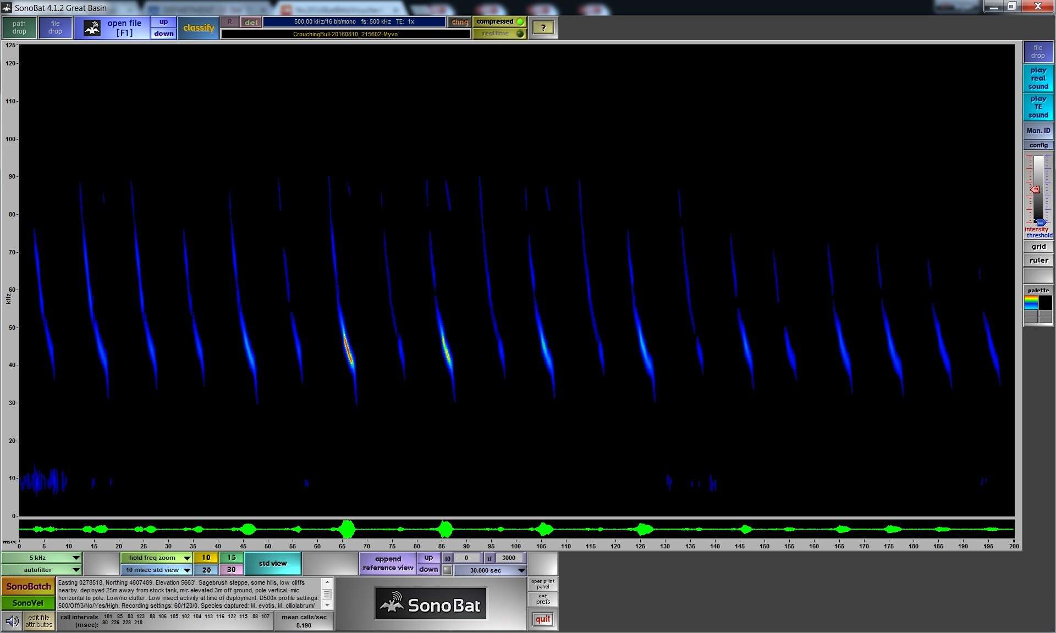
Task: Open the autofilter dropdown
Action: click(x=41, y=570)
